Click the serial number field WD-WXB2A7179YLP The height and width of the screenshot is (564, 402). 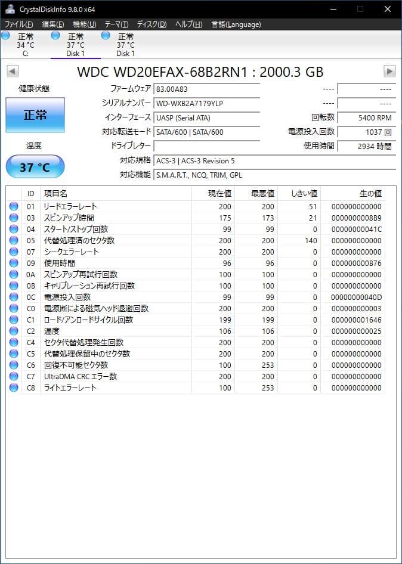pos(206,104)
